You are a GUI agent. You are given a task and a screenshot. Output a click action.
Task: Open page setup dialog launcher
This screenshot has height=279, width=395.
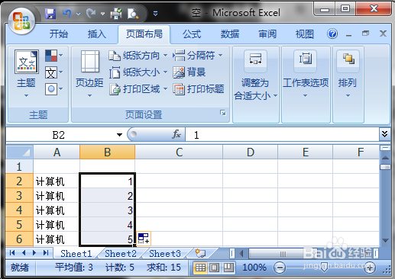[x=223, y=113]
